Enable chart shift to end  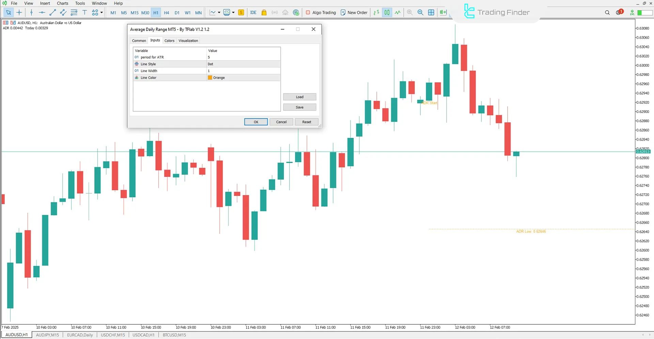443,12
